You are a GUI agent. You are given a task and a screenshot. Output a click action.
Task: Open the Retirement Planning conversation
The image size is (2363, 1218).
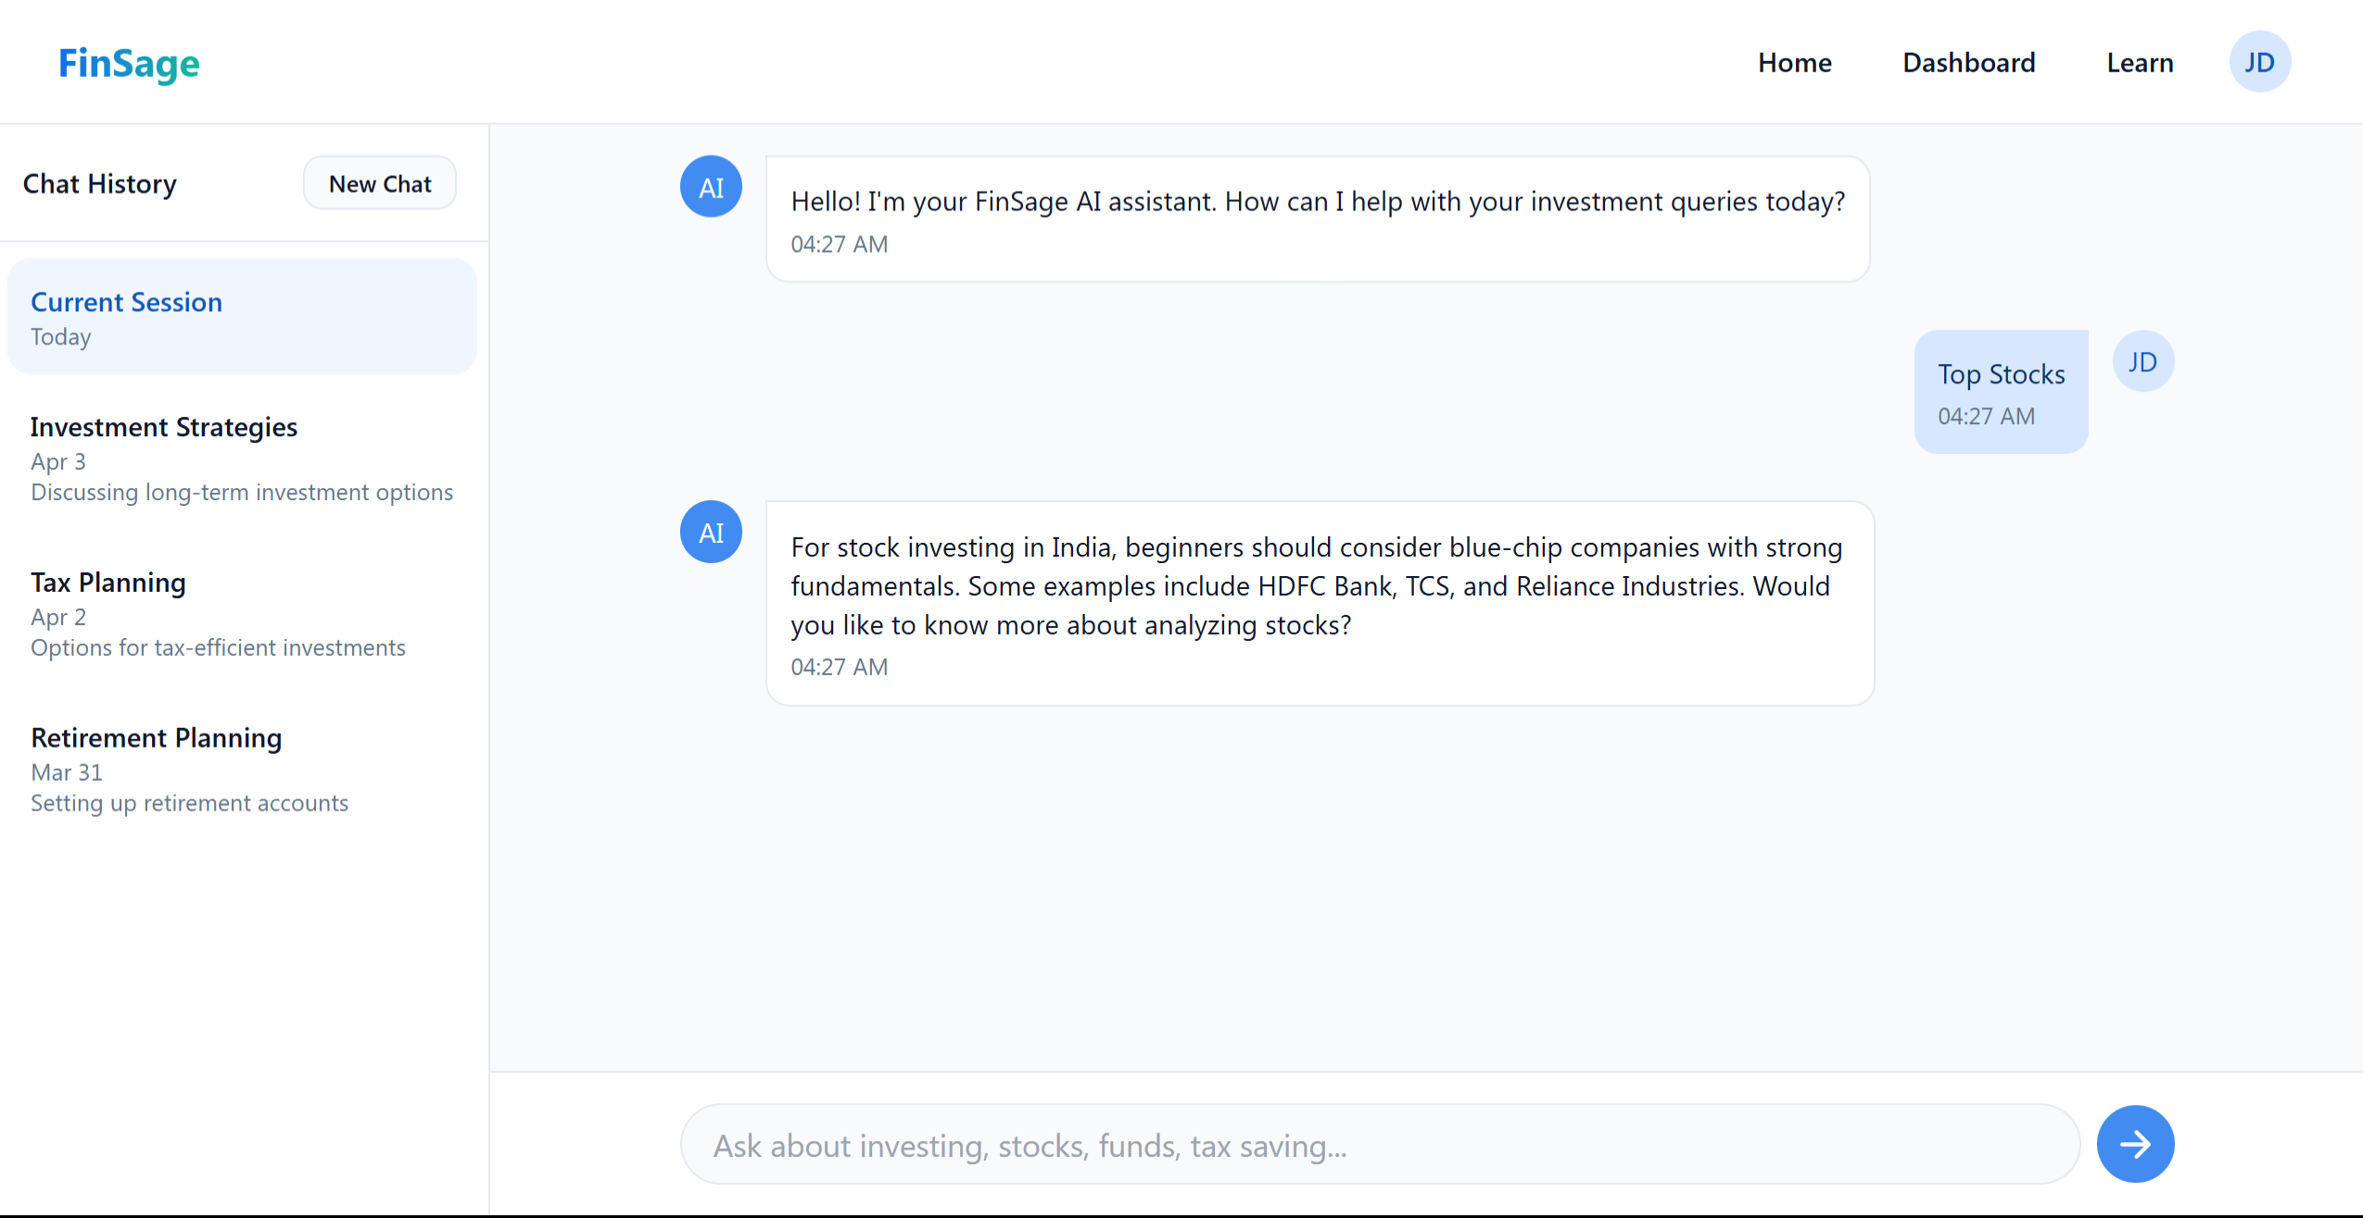(x=242, y=769)
